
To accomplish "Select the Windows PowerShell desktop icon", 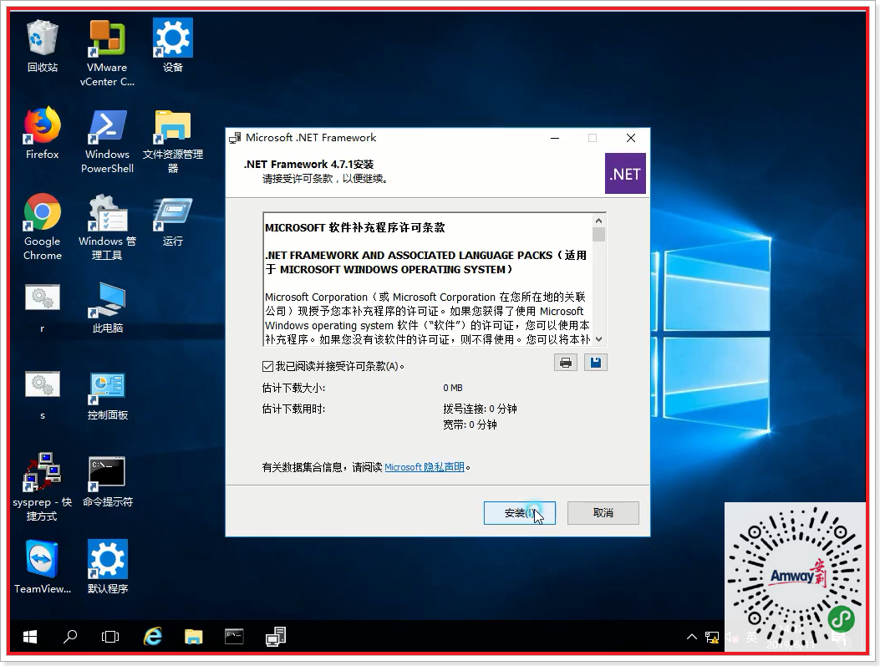I will [x=107, y=140].
